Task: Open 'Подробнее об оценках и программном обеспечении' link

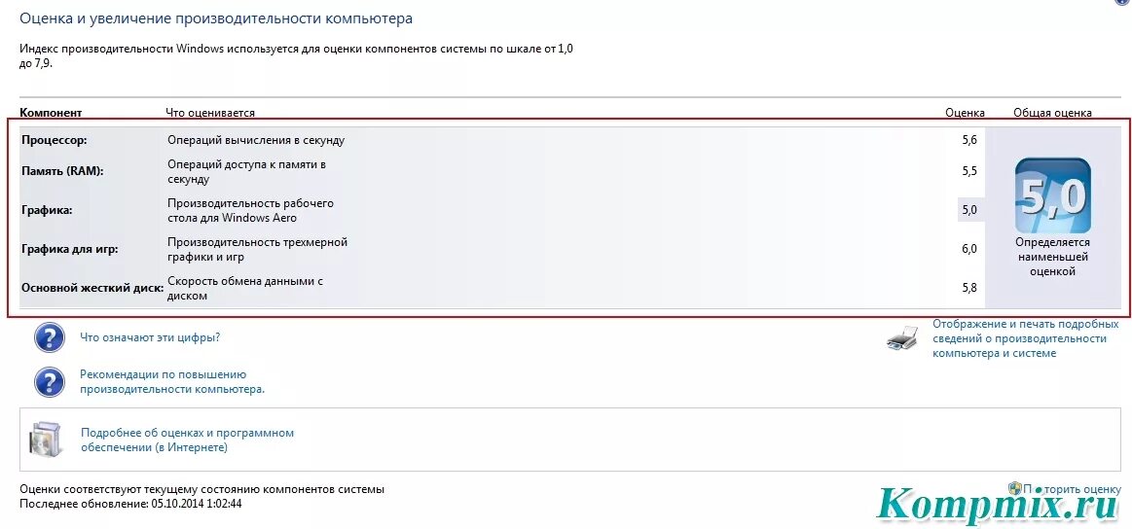Action: (187, 441)
